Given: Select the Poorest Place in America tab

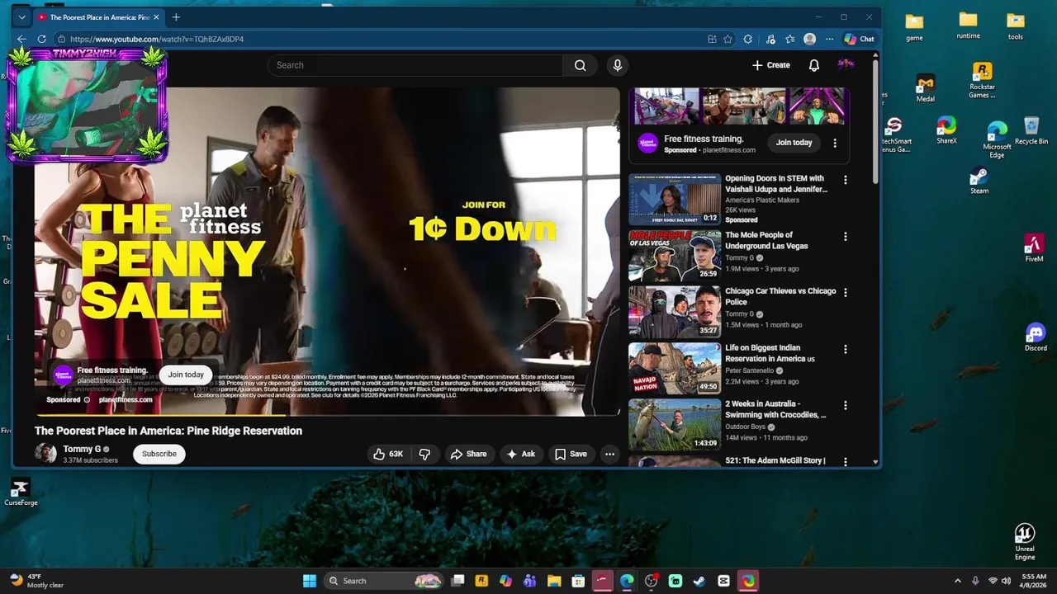Looking at the screenshot, I should tap(98, 17).
